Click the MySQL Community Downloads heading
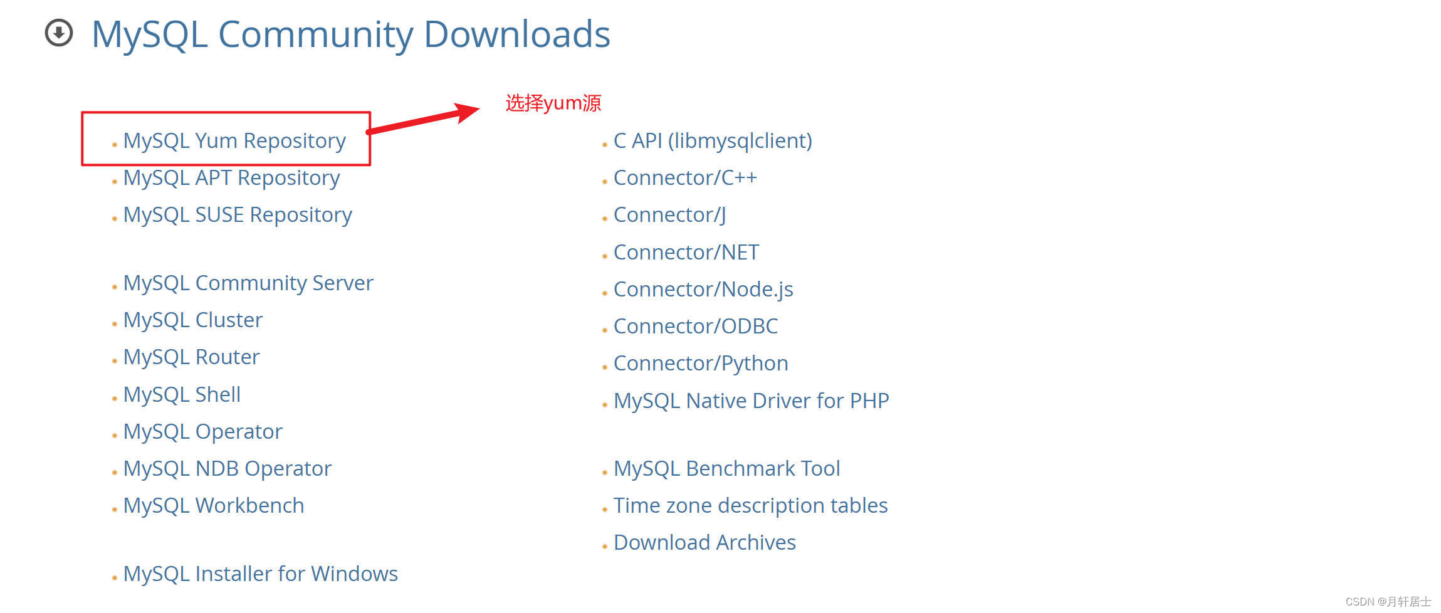Image resolution: width=1441 pixels, height=613 pixels. pyautogui.click(x=351, y=34)
